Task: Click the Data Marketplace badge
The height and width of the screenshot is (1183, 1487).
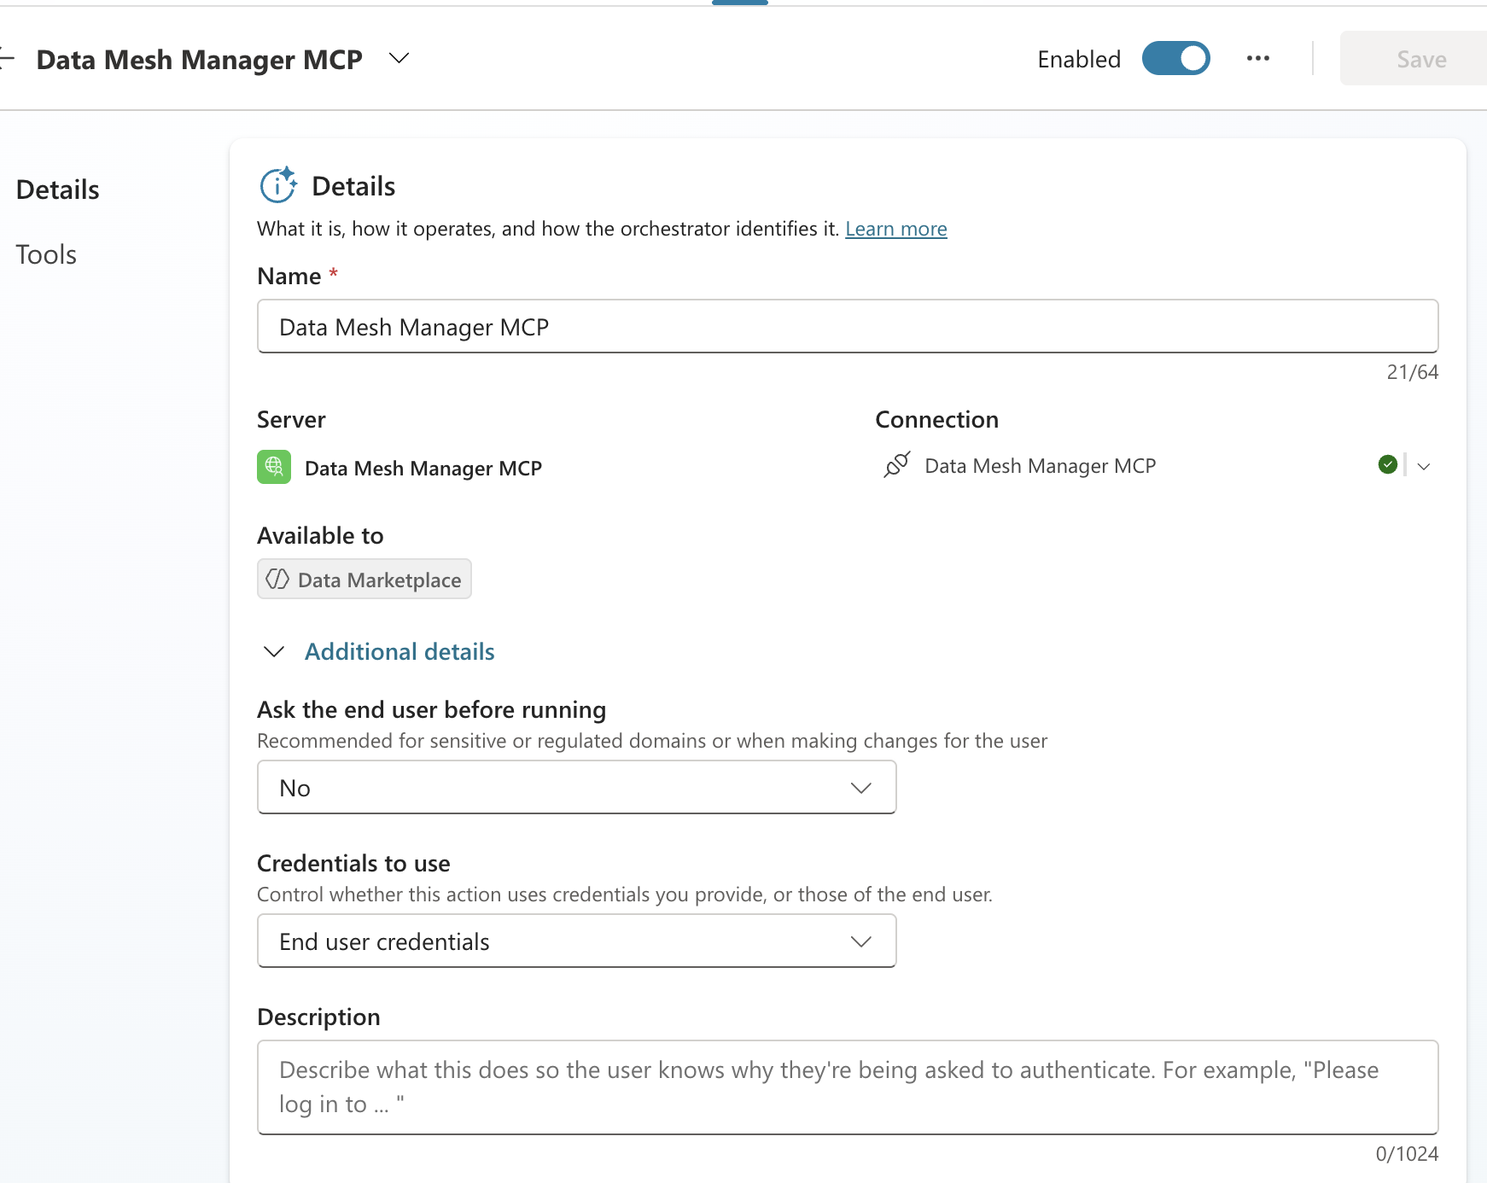Action: (364, 579)
